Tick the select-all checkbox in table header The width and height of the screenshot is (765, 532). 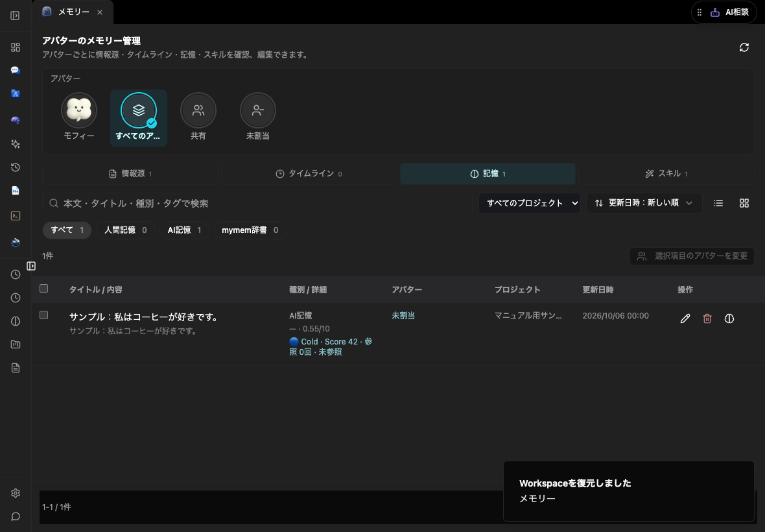point(44,289)
